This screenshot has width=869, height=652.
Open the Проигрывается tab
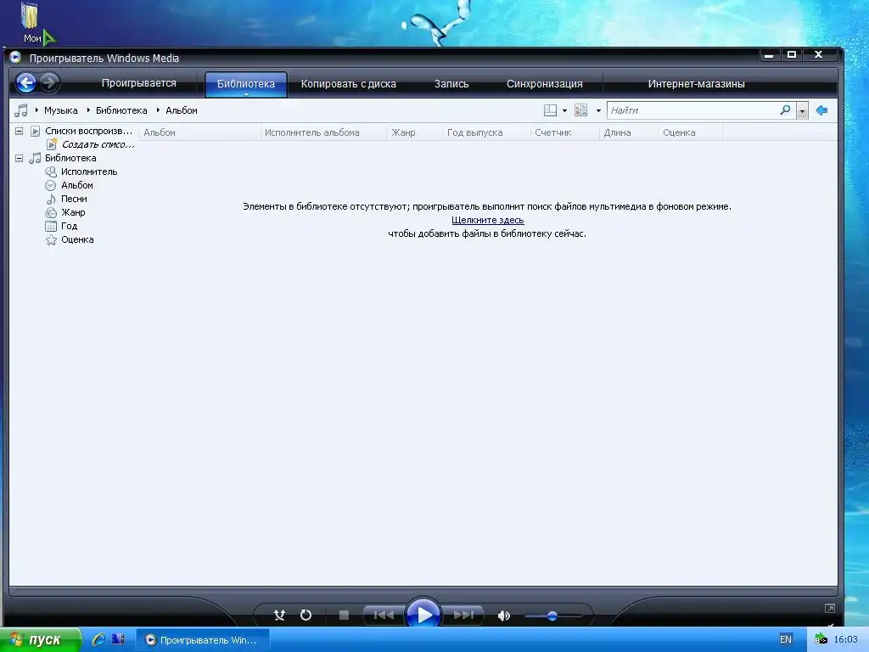coord(138,83)
